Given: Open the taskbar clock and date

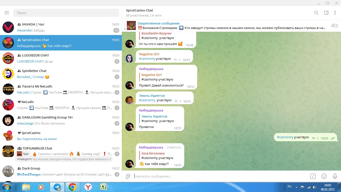Looking at the screenshot, I should click(328, 187).
